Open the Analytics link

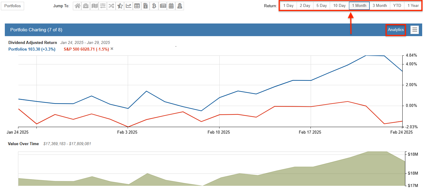(396, 30)
